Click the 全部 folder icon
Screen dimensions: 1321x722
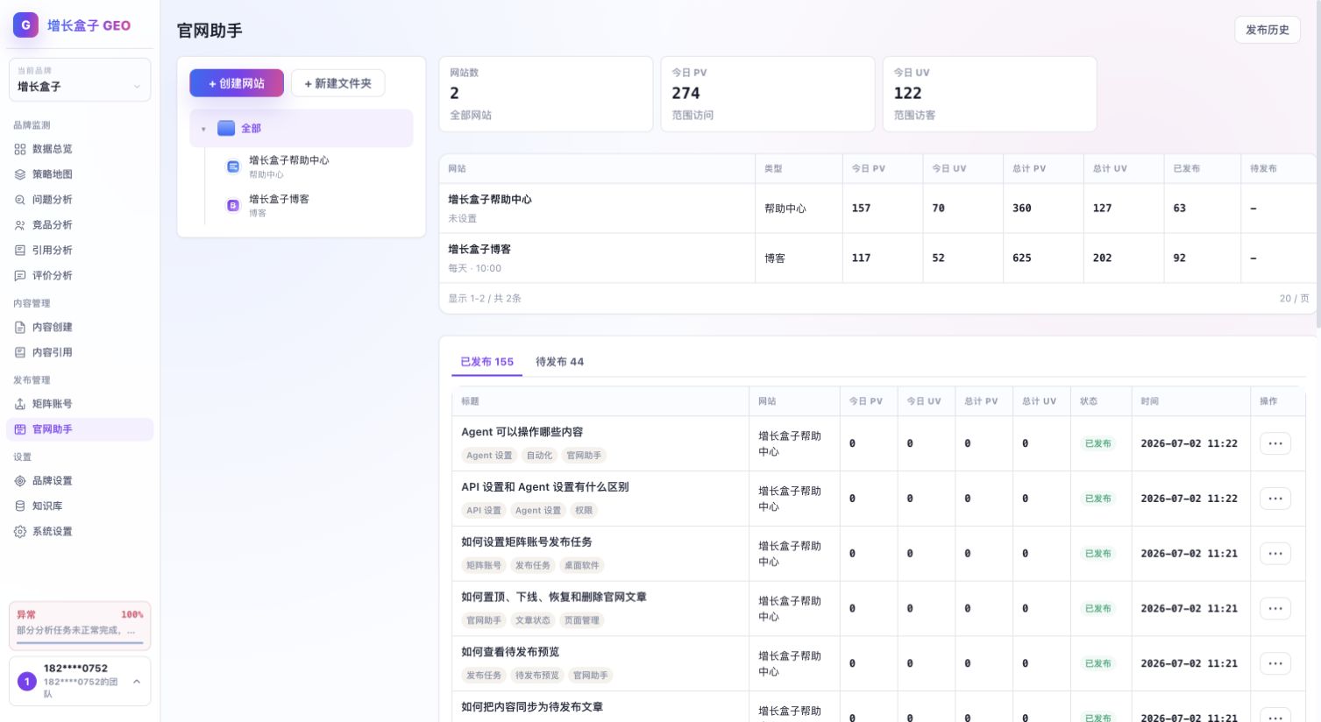(226, 128)
